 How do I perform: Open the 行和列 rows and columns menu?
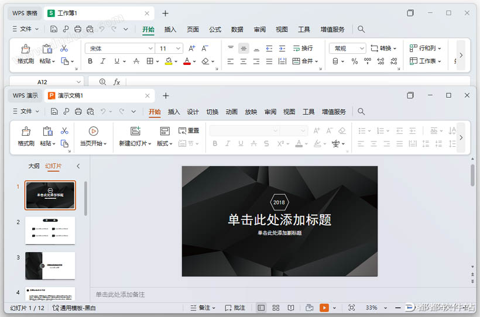click(425, 49)
